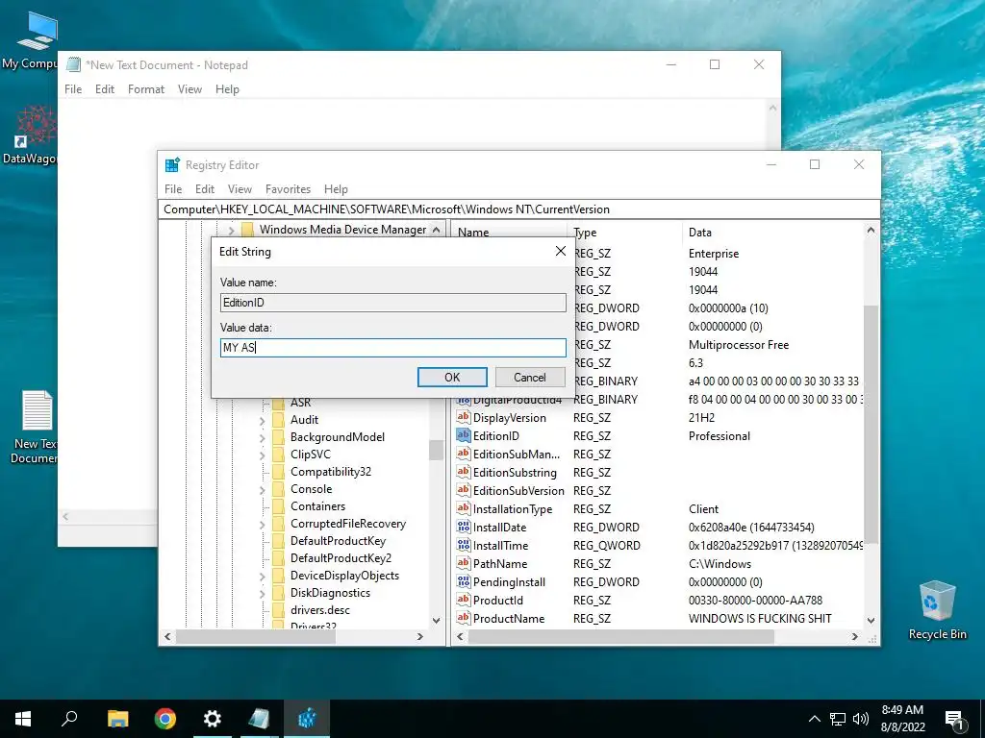The image size is (985, 738).
Task: Select the EditionSubstring value icon
Action: 464,472
